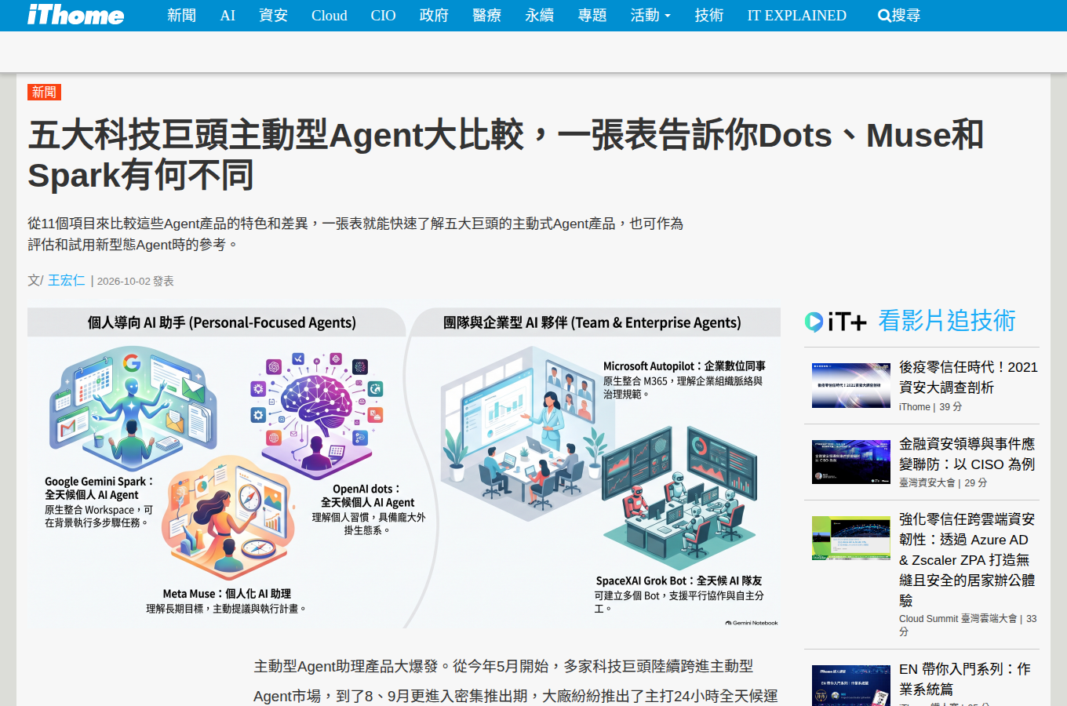
Task: Open the 金融資安領導與事件應變聯防 video thumbnail
Action: [851, 462]
